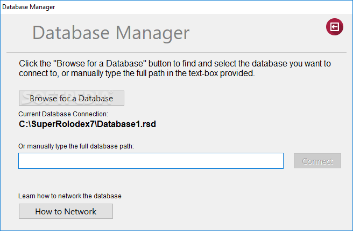Click the 'Or manually type the full database path' label
The width and height of the screenshot is (353, 231).
pyautogui.click(x=76, y=146)
